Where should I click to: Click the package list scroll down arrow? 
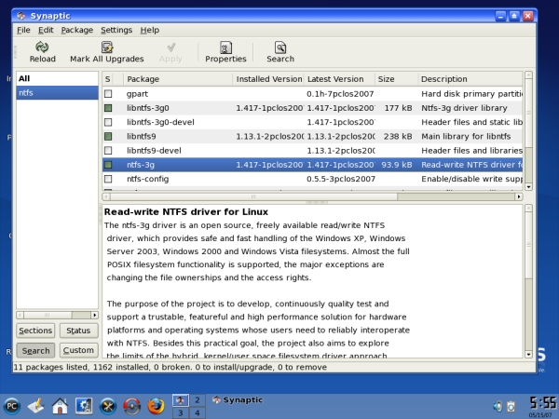[x=528, y=187]
